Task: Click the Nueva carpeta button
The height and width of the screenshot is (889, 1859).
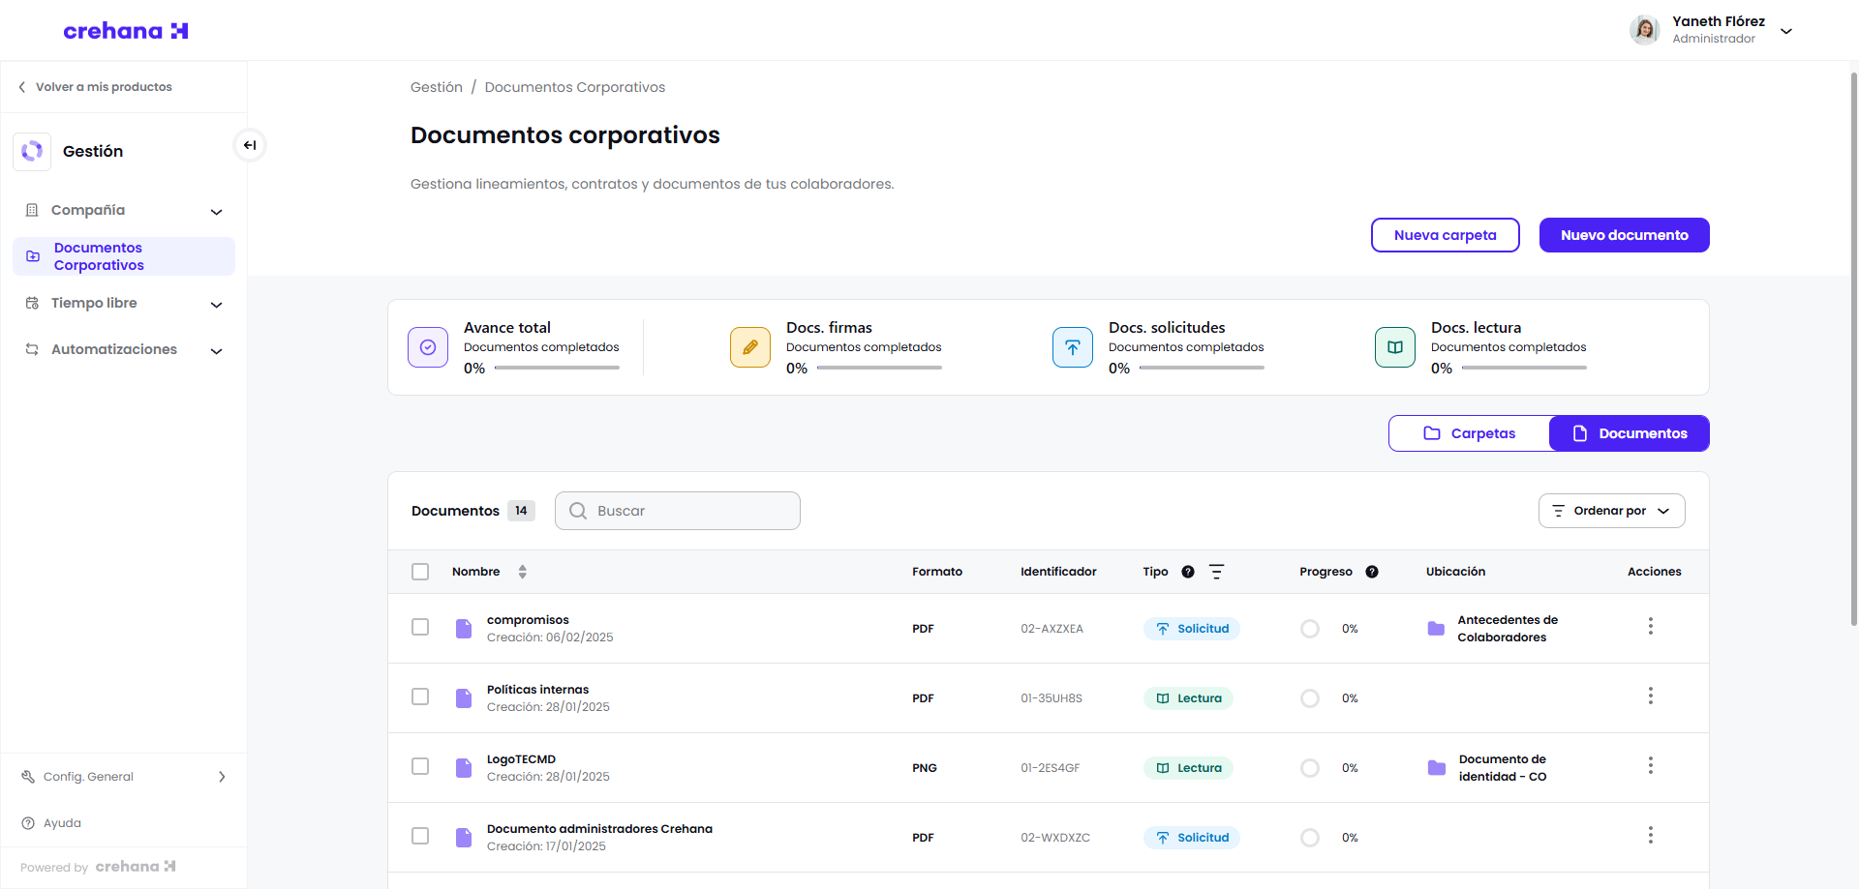Action: coord(1446,235)
